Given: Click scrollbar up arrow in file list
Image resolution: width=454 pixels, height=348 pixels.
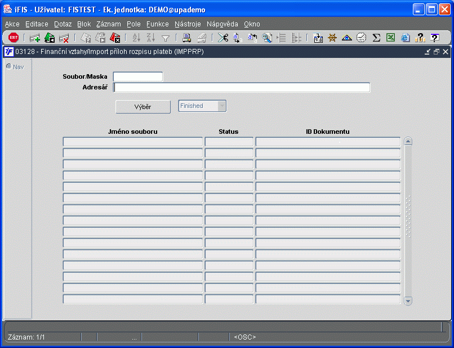Looking at the screenshot, I should [408, 141].
